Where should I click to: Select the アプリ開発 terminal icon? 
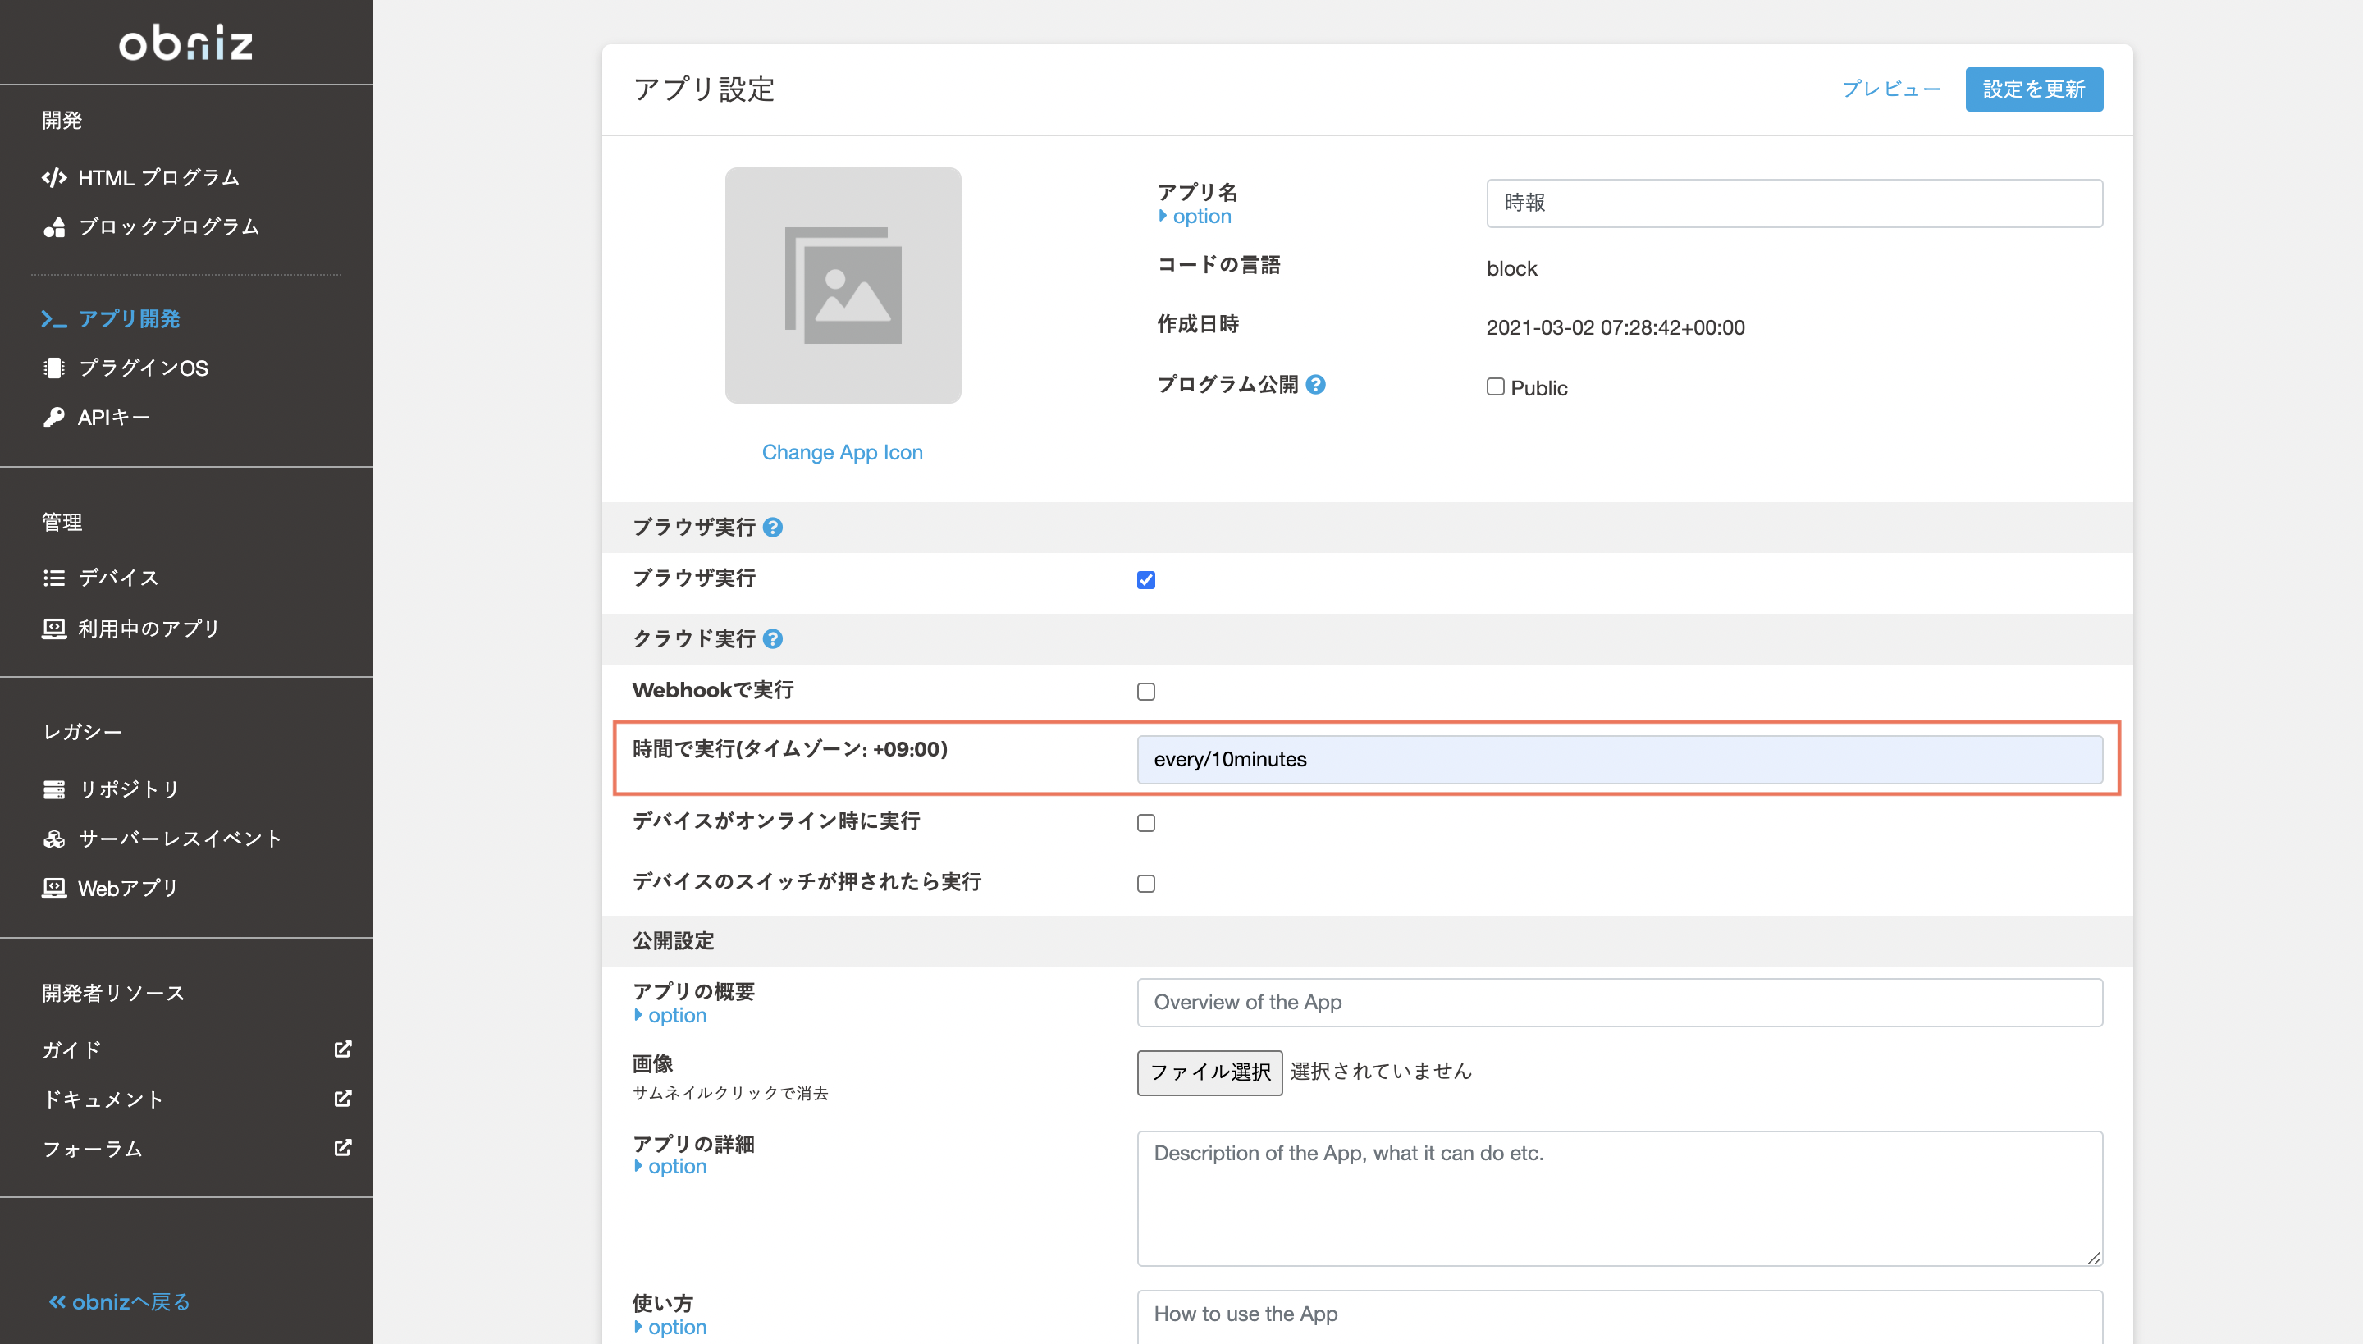(x=53, y=318)
